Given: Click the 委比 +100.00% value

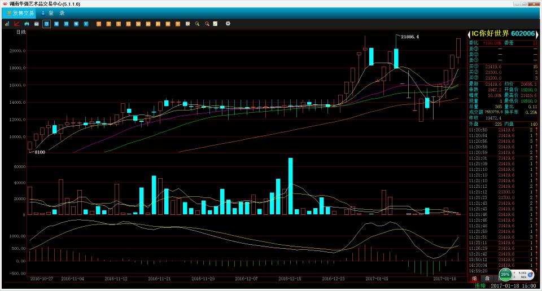Looking at the screenshot, I should 492,43.
